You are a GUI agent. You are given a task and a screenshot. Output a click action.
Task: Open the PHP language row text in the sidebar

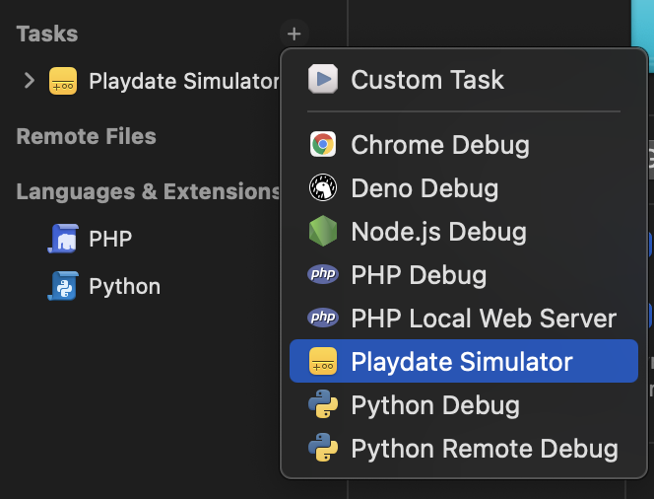click(110, 239)
